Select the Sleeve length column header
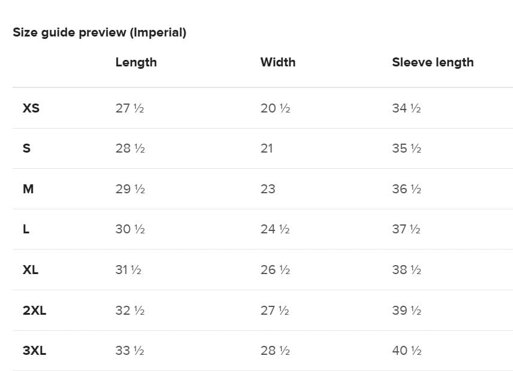Screen dimensions: 513x371 [433, 62]
